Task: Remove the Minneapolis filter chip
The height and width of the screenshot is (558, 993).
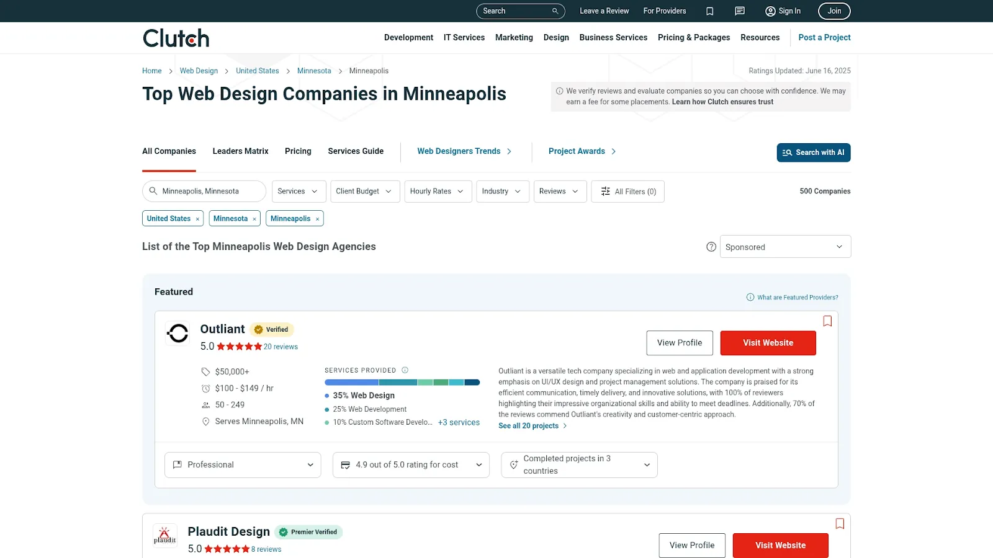Action: point(317,218)
